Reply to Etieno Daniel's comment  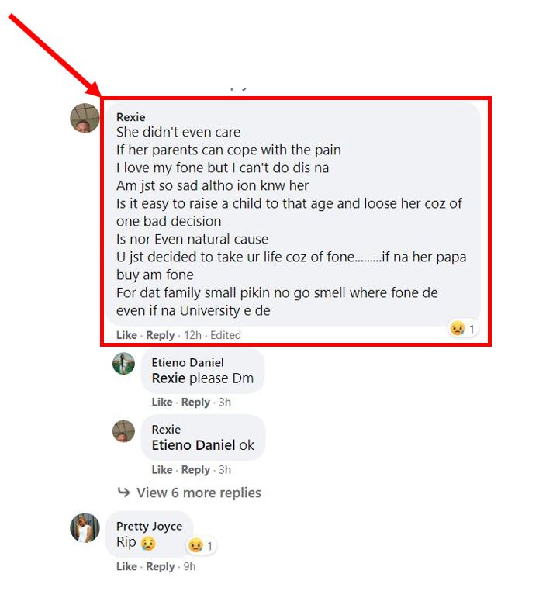pos(195,402)
